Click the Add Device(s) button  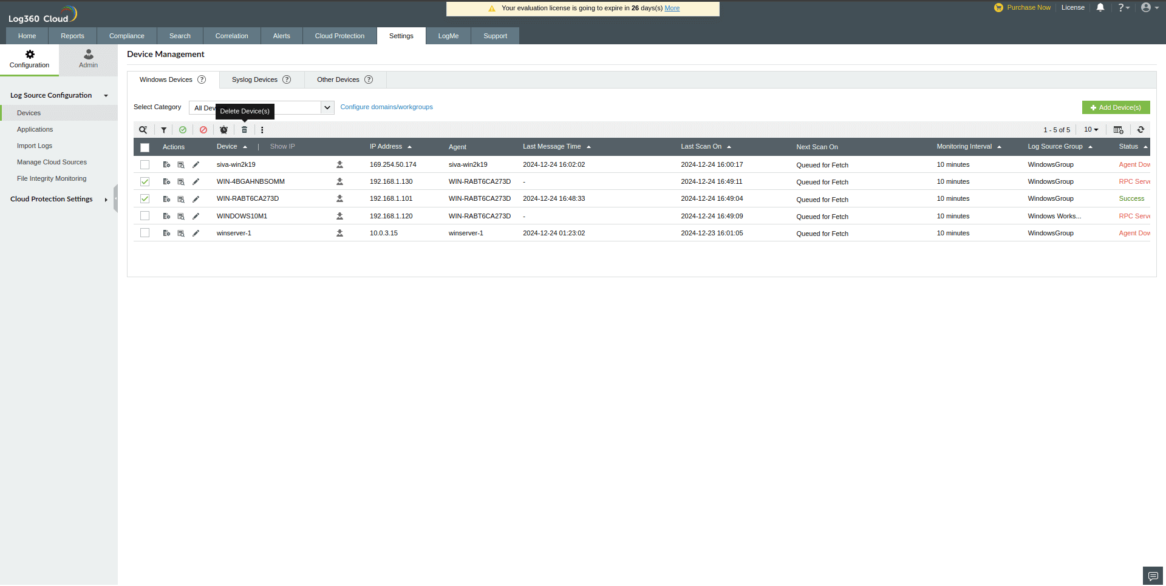(x=1116, y=107)
